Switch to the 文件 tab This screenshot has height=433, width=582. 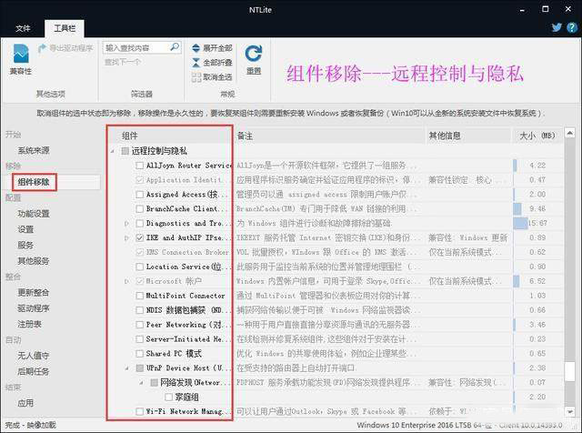click(x=23, y=28)
